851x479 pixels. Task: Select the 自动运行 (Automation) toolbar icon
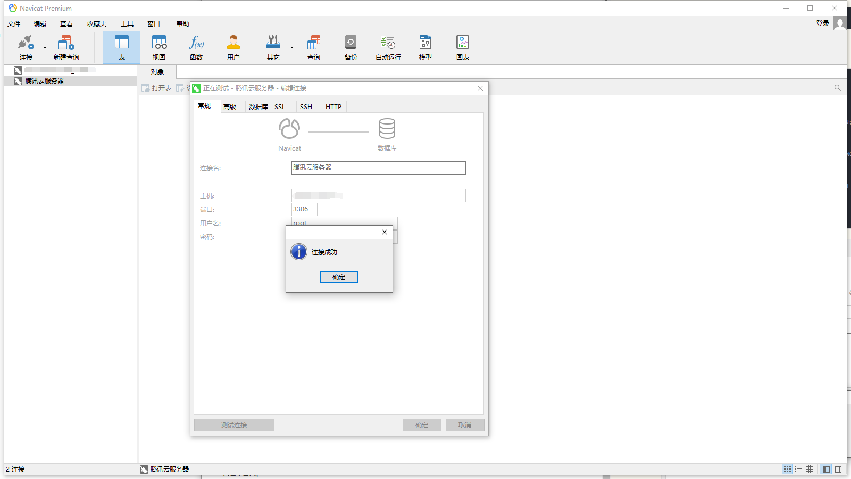tap(388, 47)
